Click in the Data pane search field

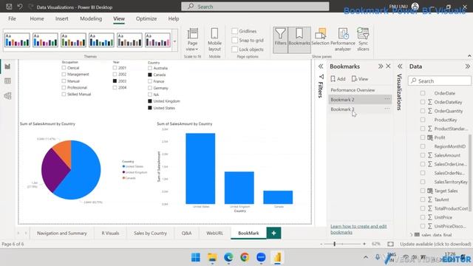[439, 81]
